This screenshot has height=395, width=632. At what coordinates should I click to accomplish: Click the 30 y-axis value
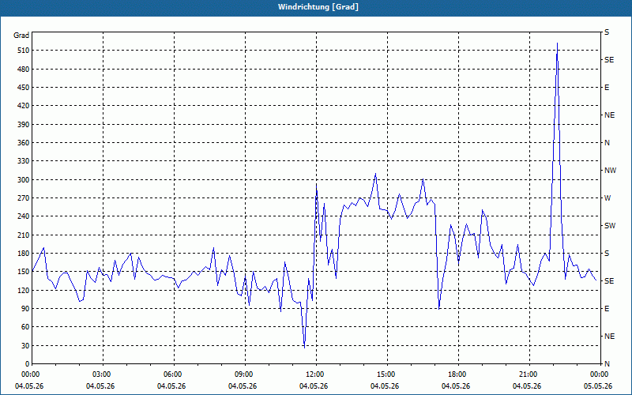24,345
